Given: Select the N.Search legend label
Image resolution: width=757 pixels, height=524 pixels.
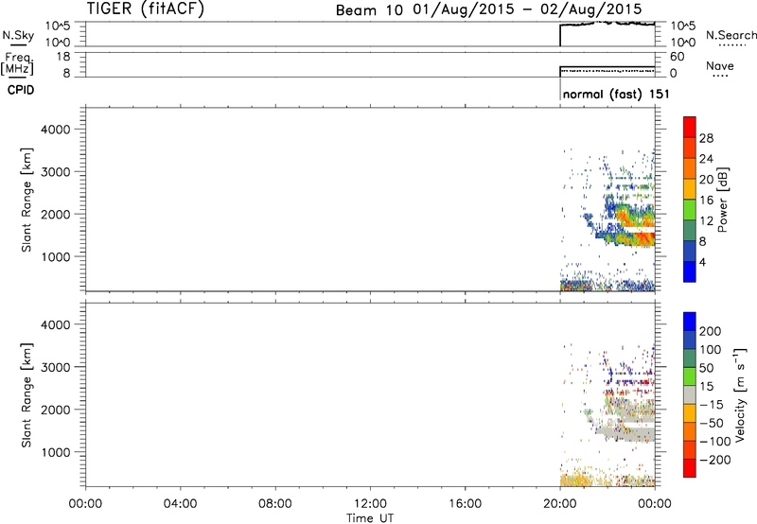Looking at the screenshot, I should (x=731, y=35).
